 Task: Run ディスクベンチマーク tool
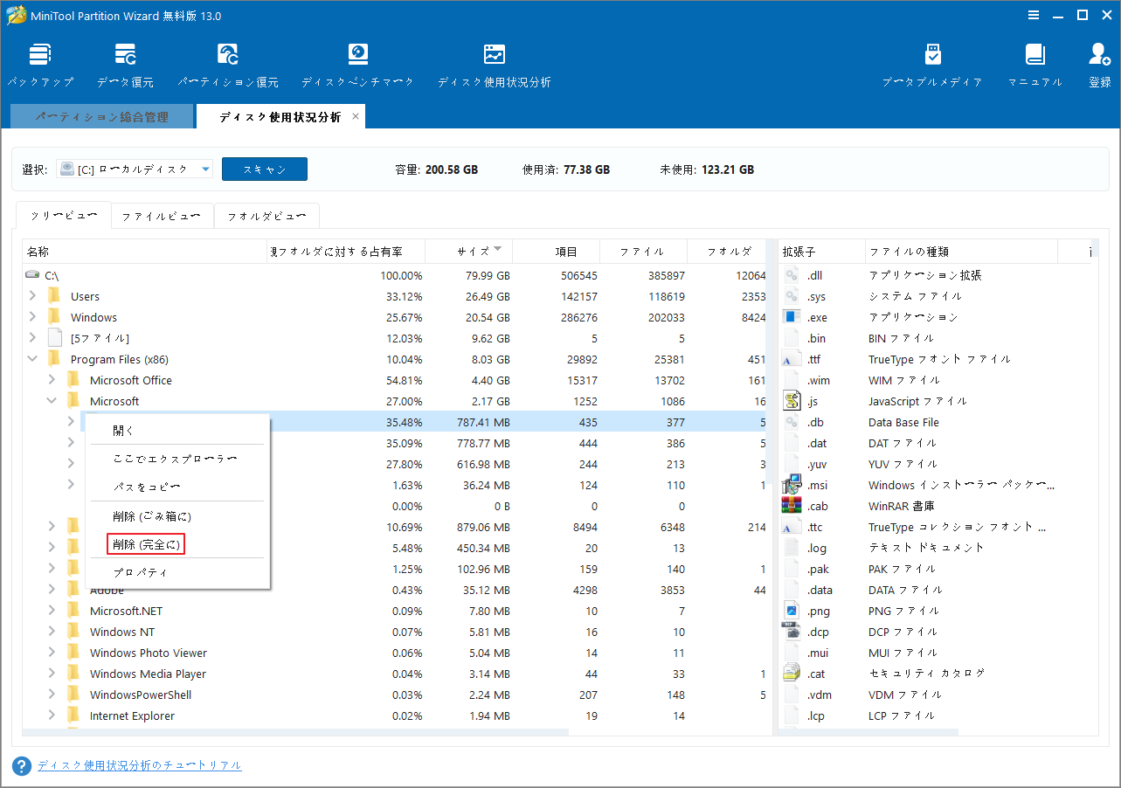pos(358,63)
